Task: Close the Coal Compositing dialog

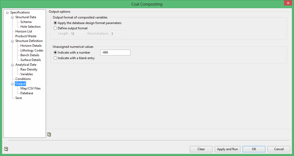Action: coord(287,3)
